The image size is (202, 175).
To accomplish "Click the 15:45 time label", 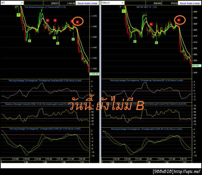I will pyautogui.click(x=128, y=159).
